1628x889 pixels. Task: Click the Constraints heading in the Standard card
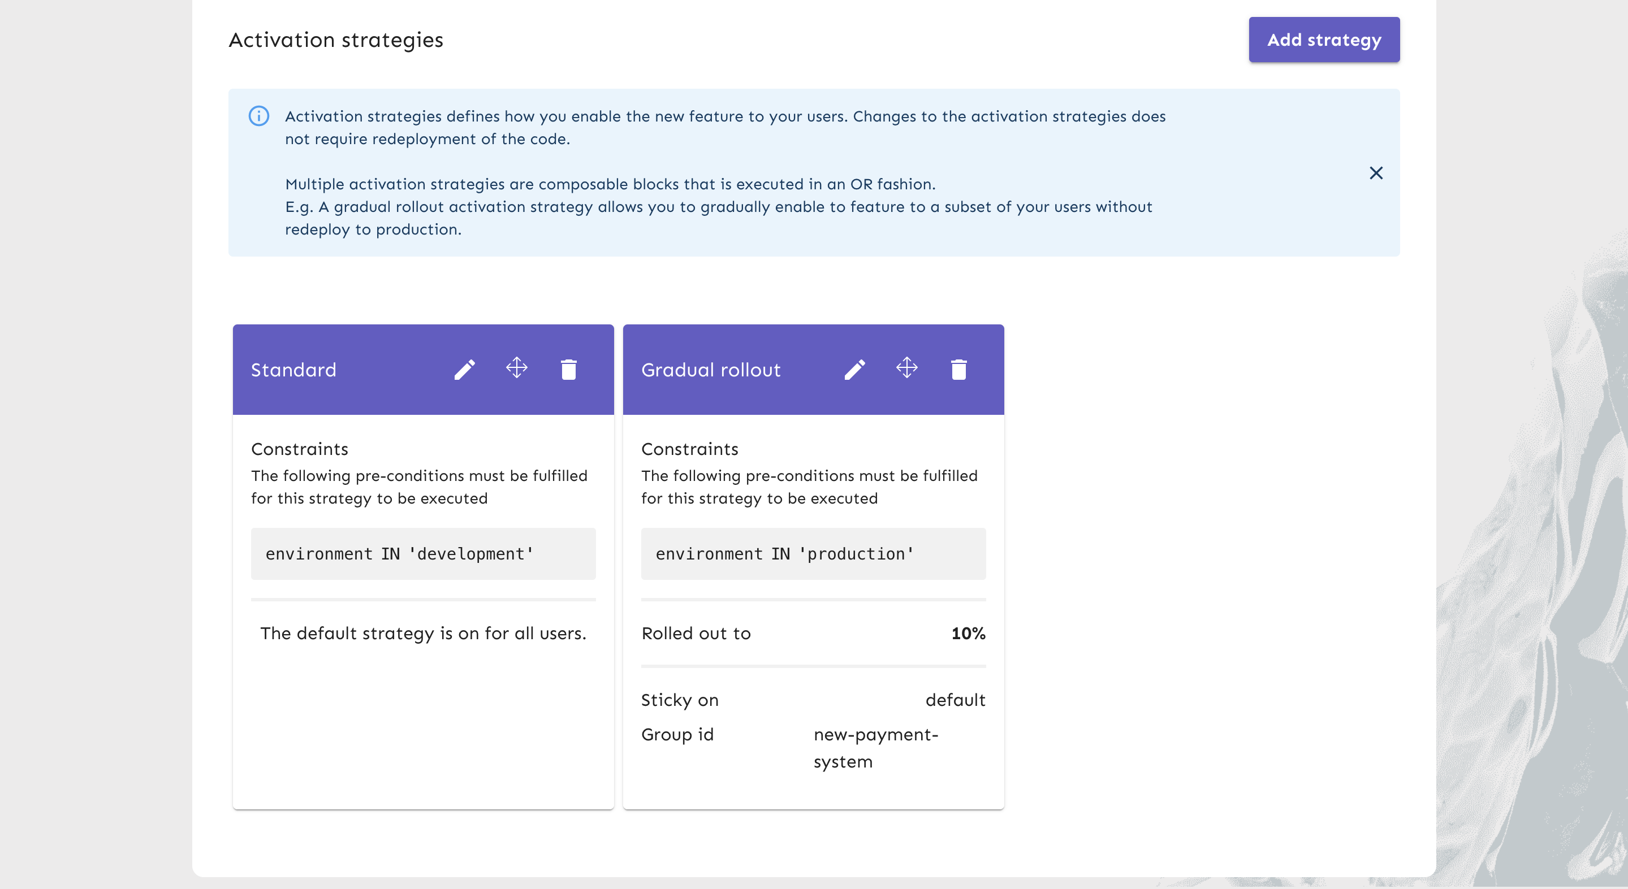(x=300, y=449)
